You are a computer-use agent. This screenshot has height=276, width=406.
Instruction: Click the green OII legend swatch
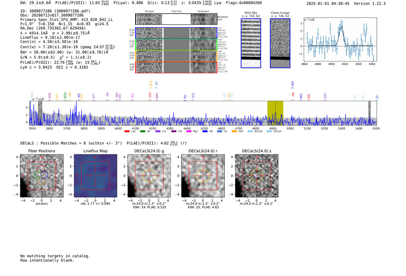point(142,131)
